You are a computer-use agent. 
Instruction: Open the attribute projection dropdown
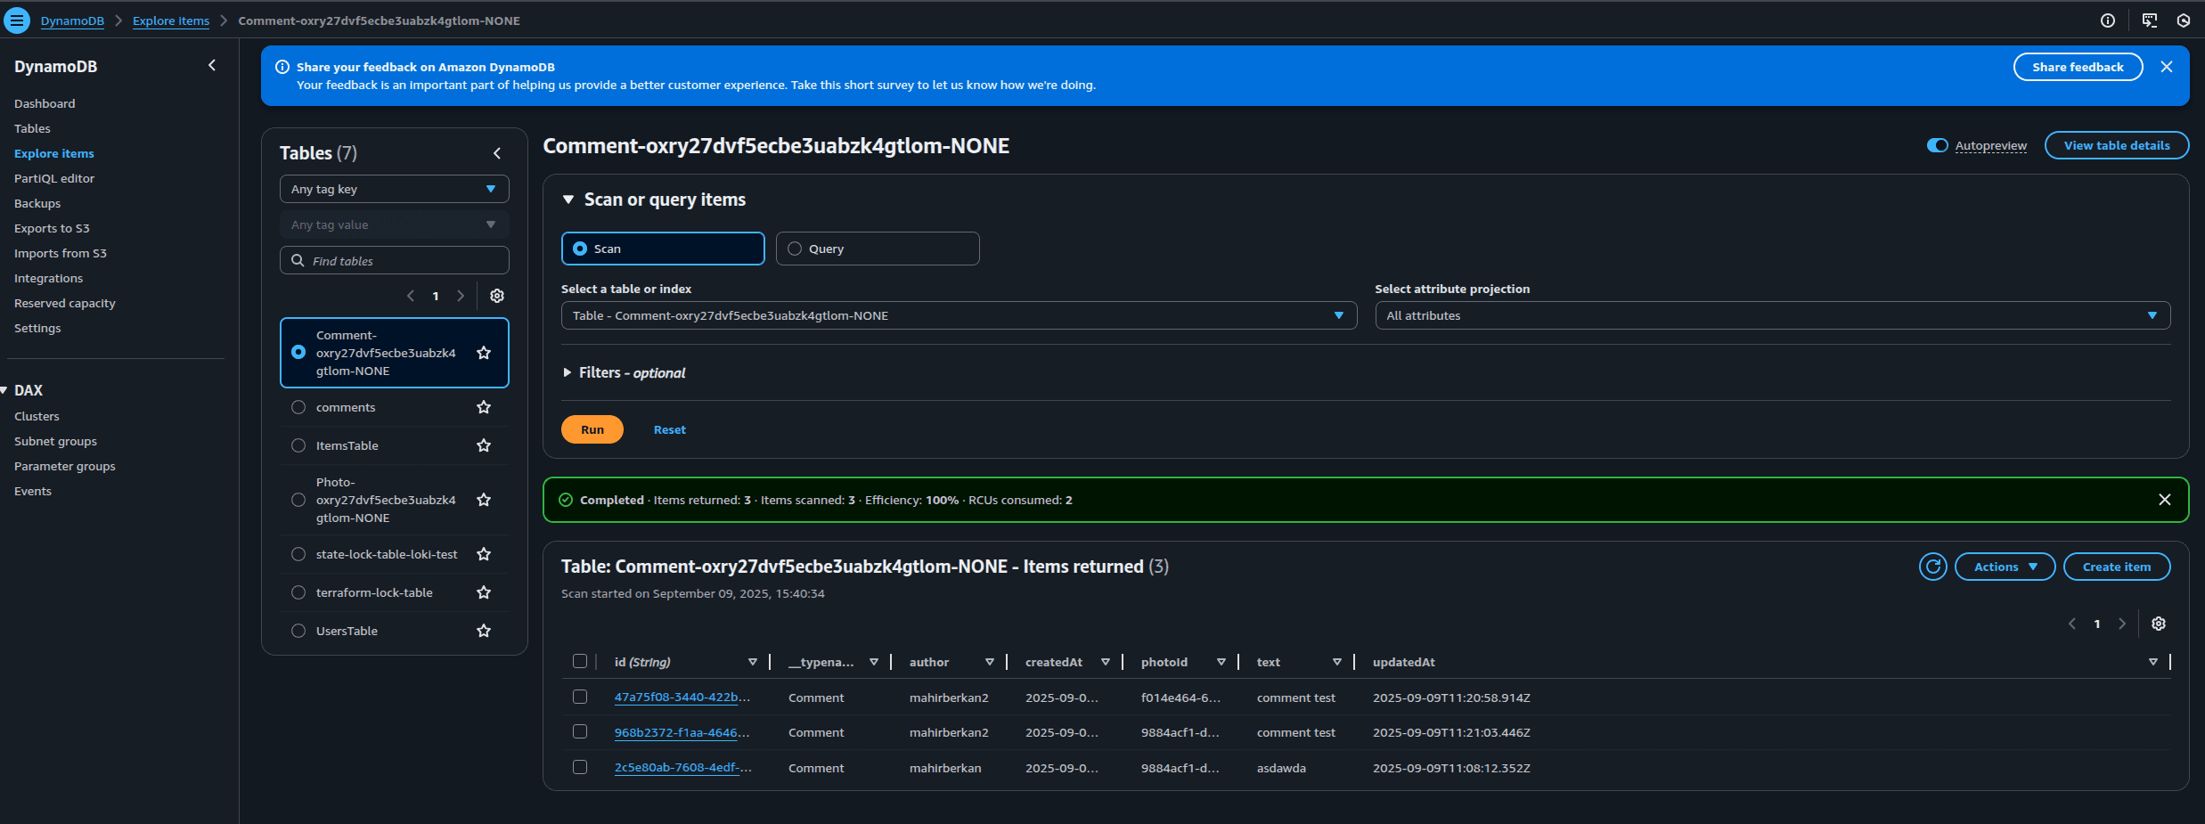click(1772, 315)
